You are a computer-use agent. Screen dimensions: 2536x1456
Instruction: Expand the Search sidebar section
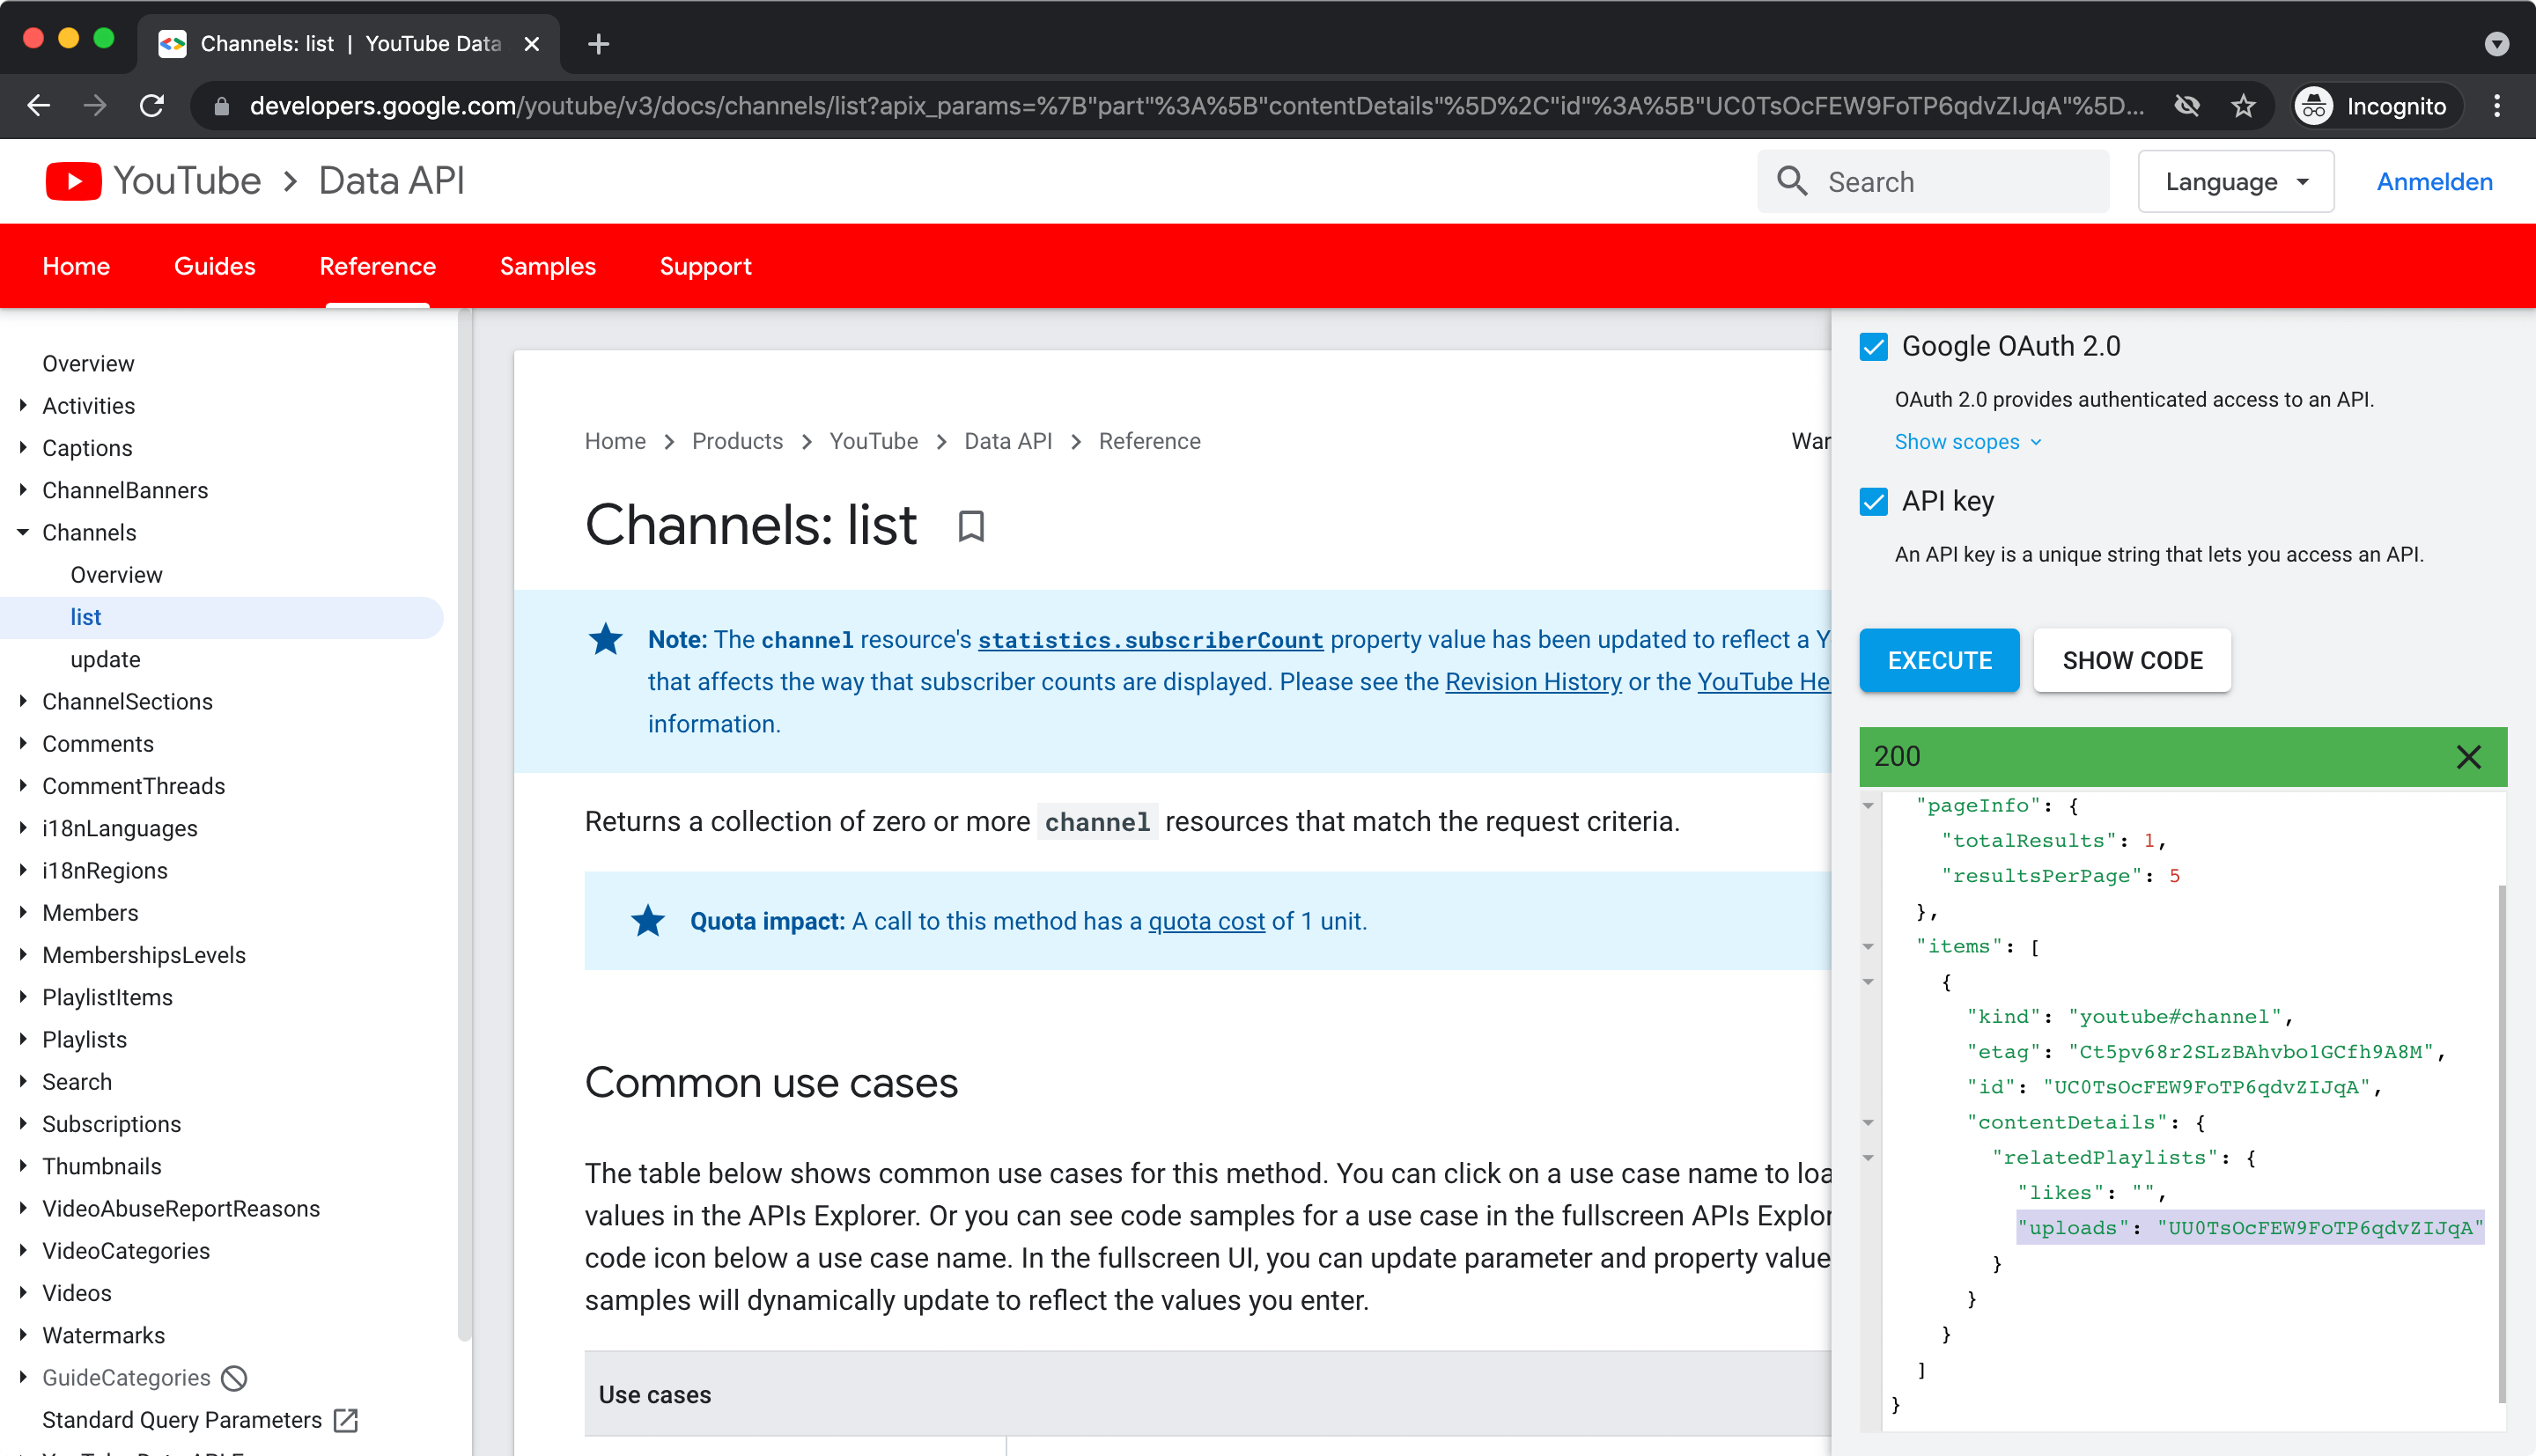[x=23, y=1082]
